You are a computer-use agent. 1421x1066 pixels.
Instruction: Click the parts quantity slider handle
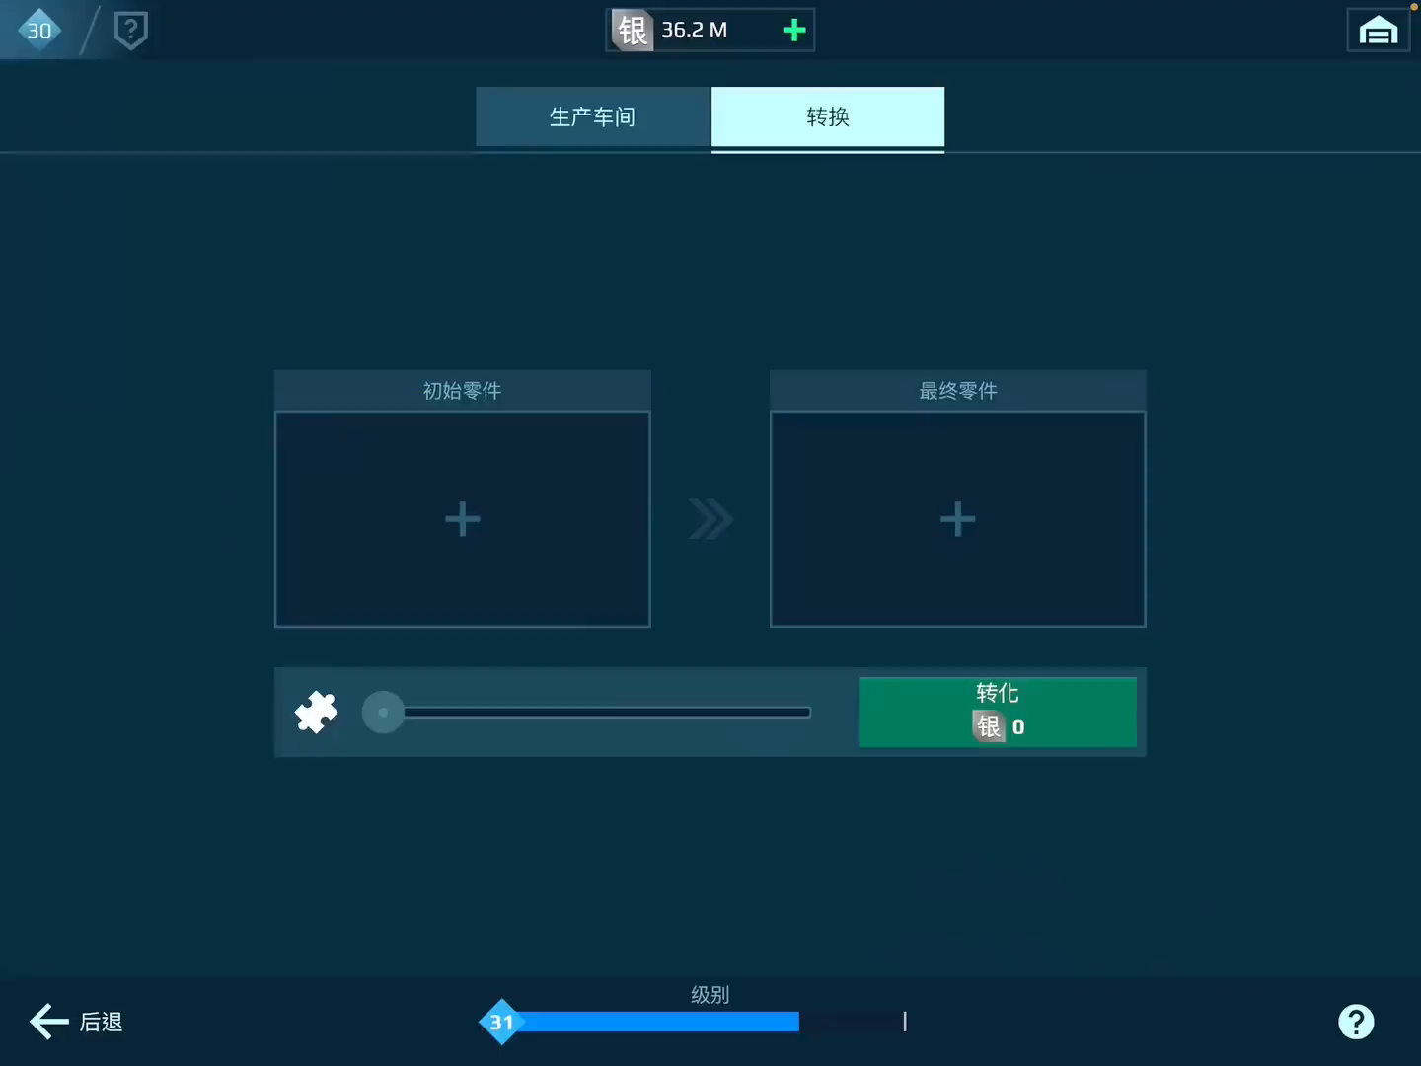(x=383, y=712)
